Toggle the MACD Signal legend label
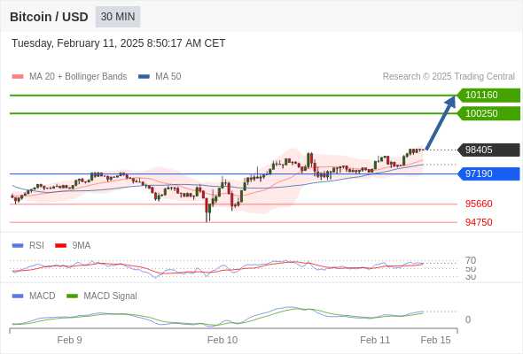 [x=110, y=296]
